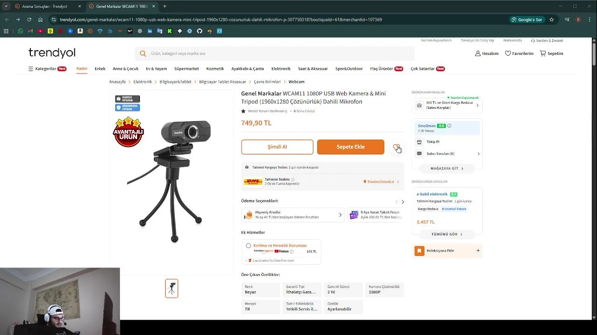Viewport: 597px width, 335px height.
Task: Switch to the Arama Sonuçları - Trendyol tab
Action: pos(48,7)
